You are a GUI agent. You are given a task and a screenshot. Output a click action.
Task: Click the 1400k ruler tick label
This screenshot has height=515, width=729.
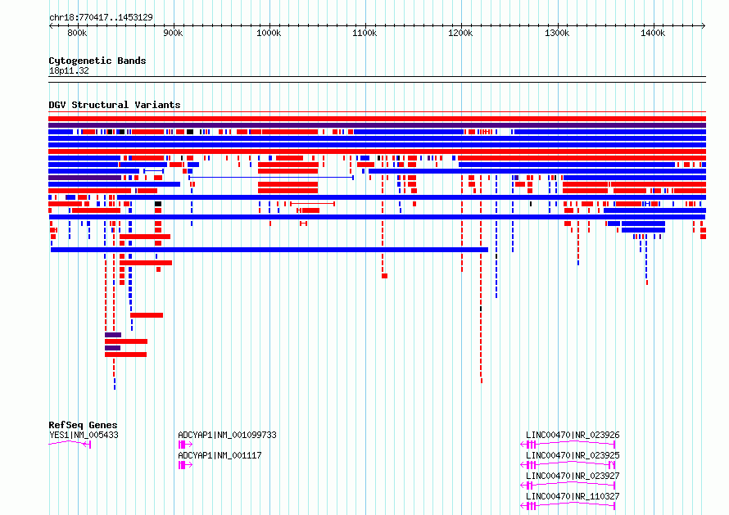point(653,33)
